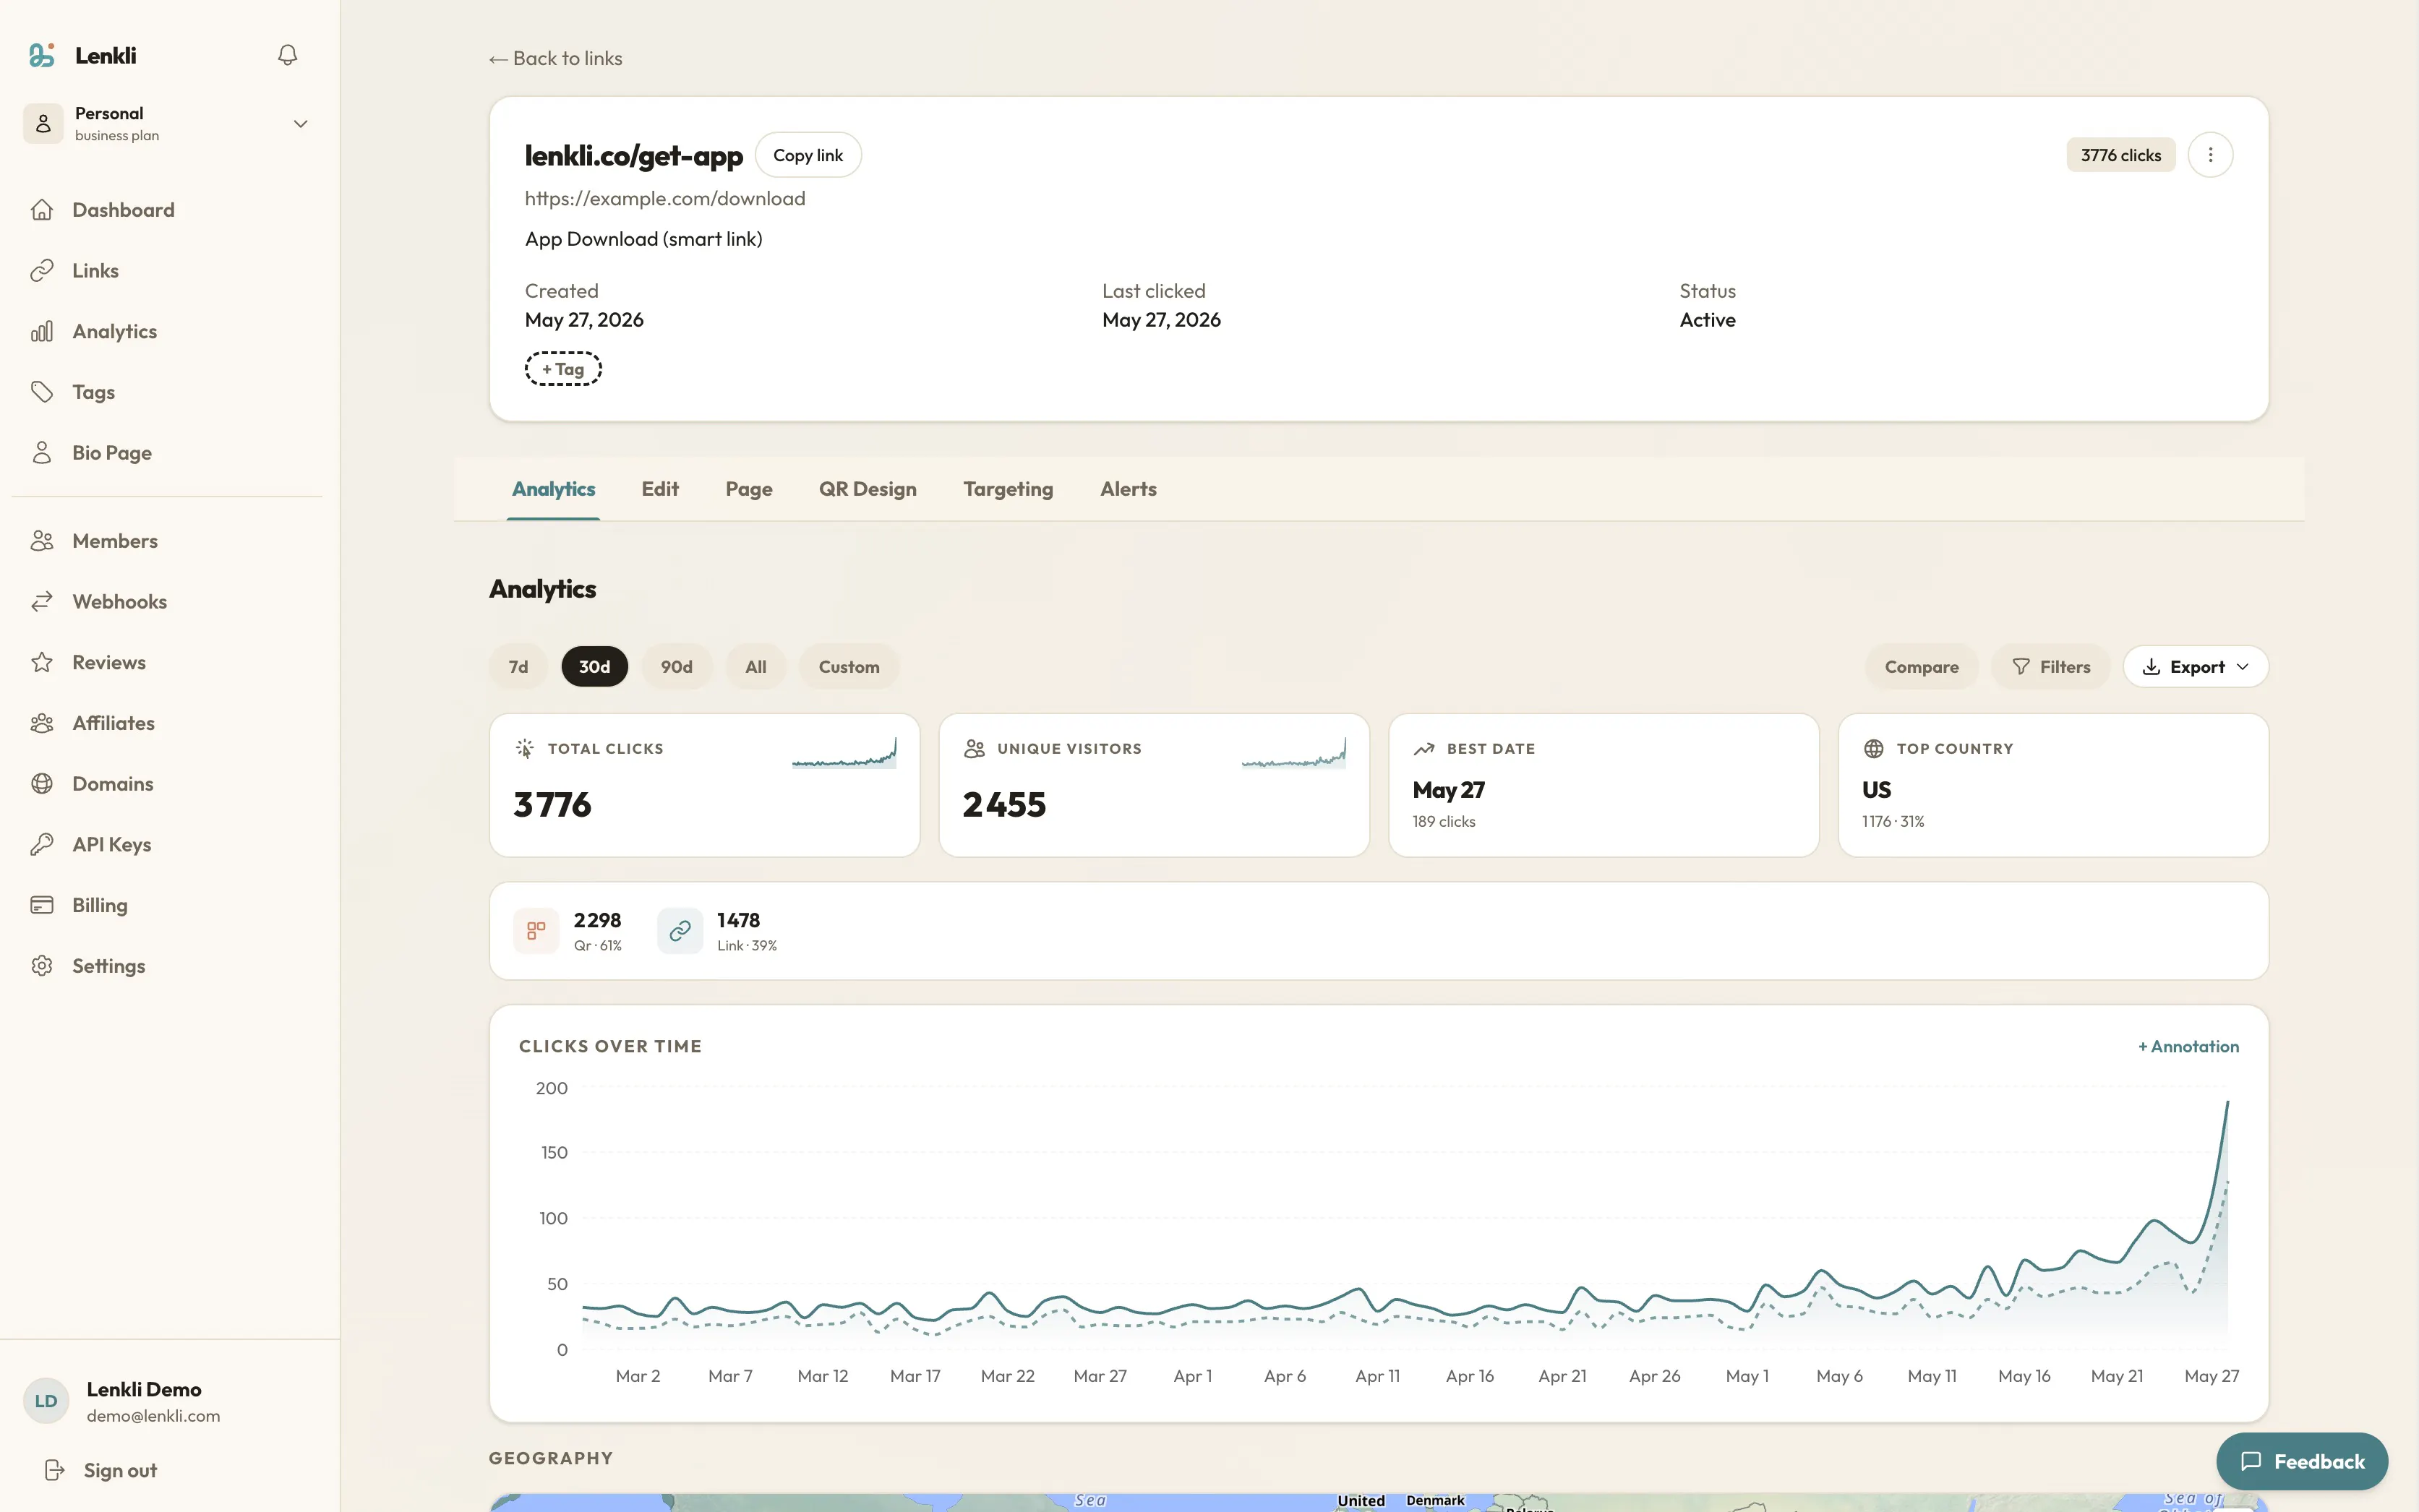Viewport: 2419px width, 1512px height.
Task: Add a tag to the link
Action: tap(563, 369)
